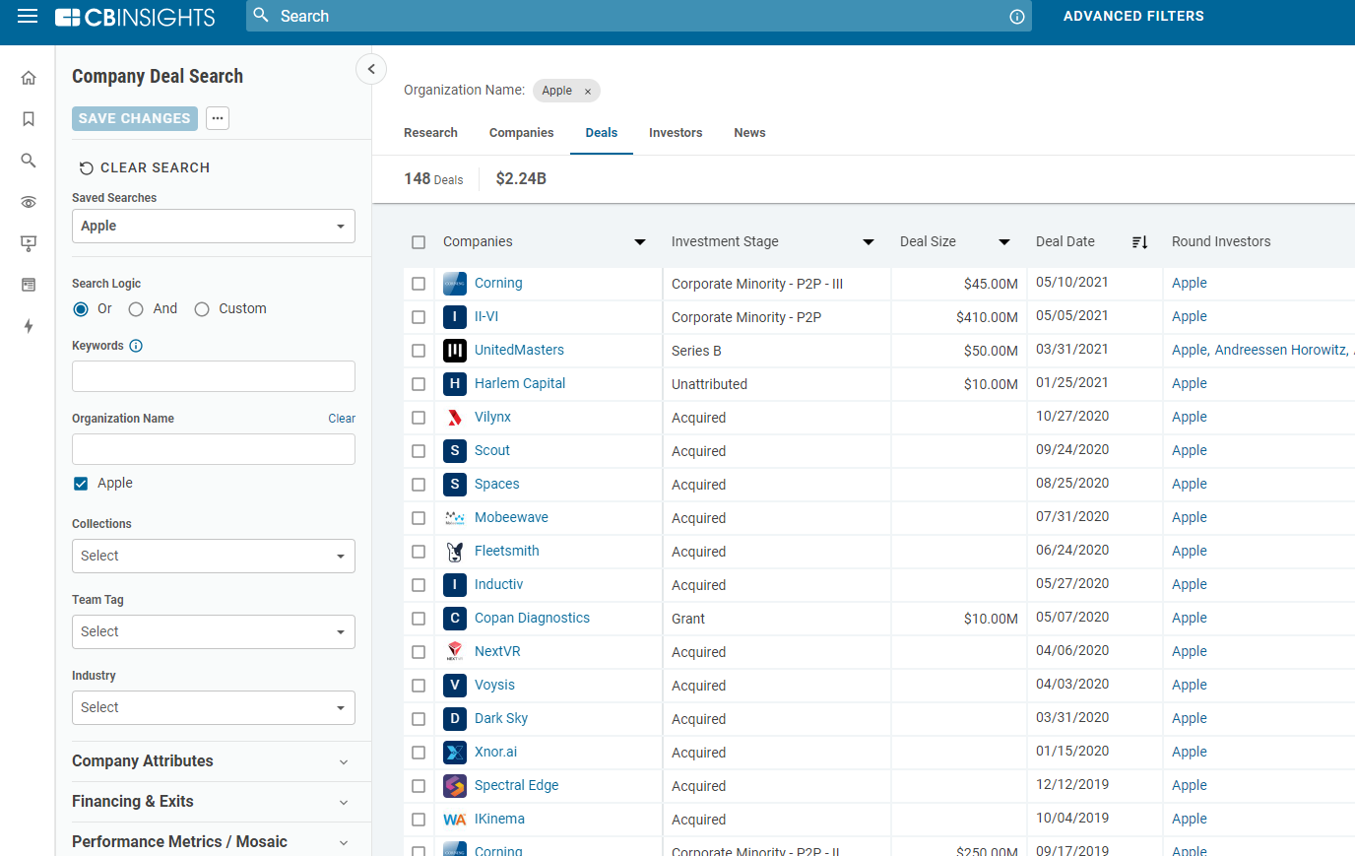Image resolution: width=1355 pixels, height=856 pixels.
Task: Remove the Apple organization filter chip
Action: (x=588, y=92)
